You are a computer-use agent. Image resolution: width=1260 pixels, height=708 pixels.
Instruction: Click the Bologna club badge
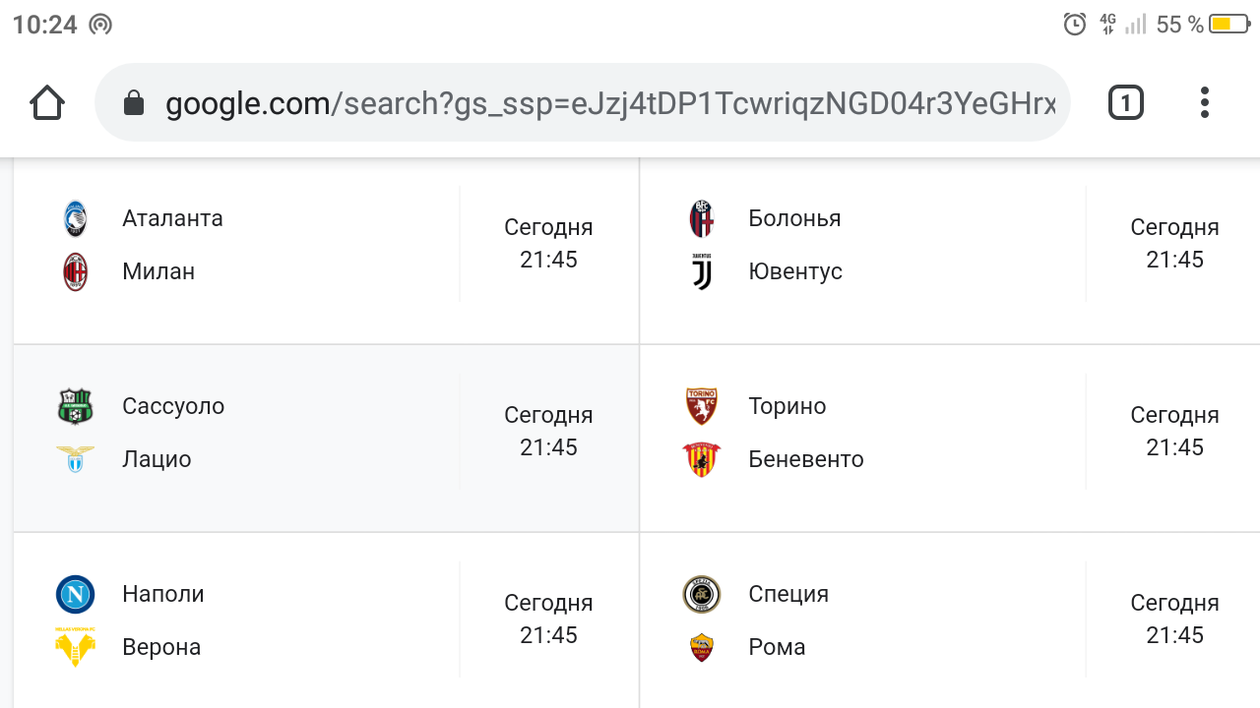pyautogui.click(x=701, y=218)
